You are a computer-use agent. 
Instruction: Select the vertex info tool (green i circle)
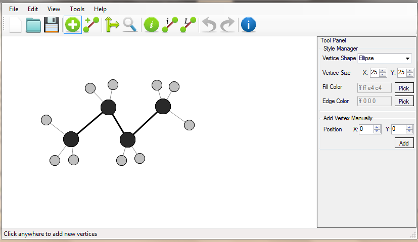(151, 25)
